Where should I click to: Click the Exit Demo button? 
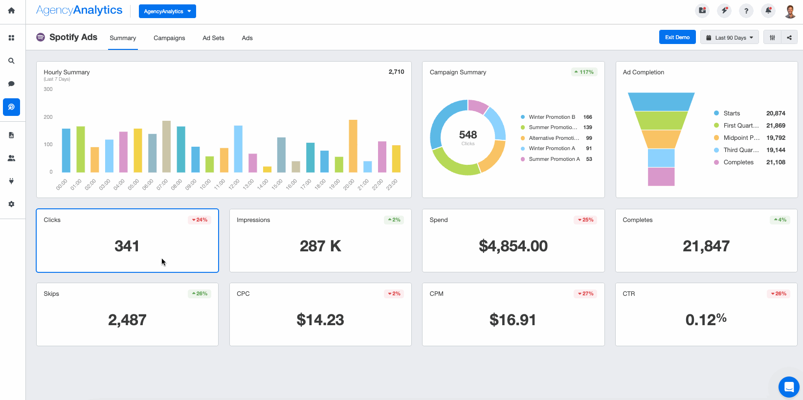click(677, 37)
